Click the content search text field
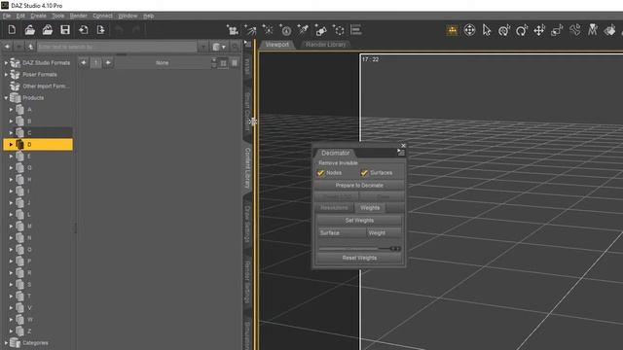The width and height of the screenshot is (623, 350). pos(117,47)
